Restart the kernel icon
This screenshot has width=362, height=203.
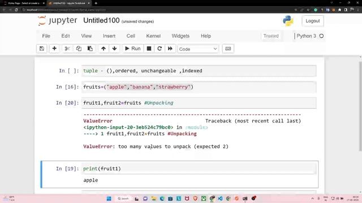(160, 48)
